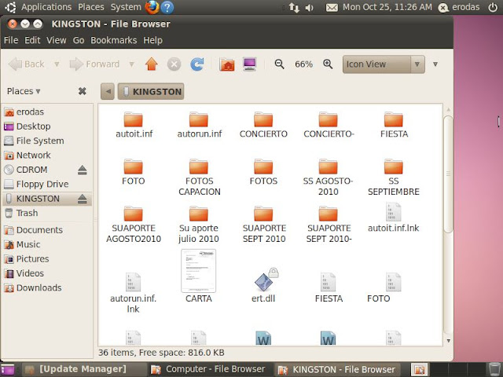Go up to the parent folder
Viewport: 503px width, 377px height.
point(152,64)
